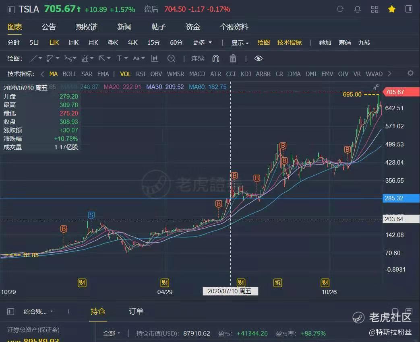Image resolution: width=420 pixels, height=342 pixels.
Task: Expand the arrow tool dropdown arrow
Action: point(108,58)
